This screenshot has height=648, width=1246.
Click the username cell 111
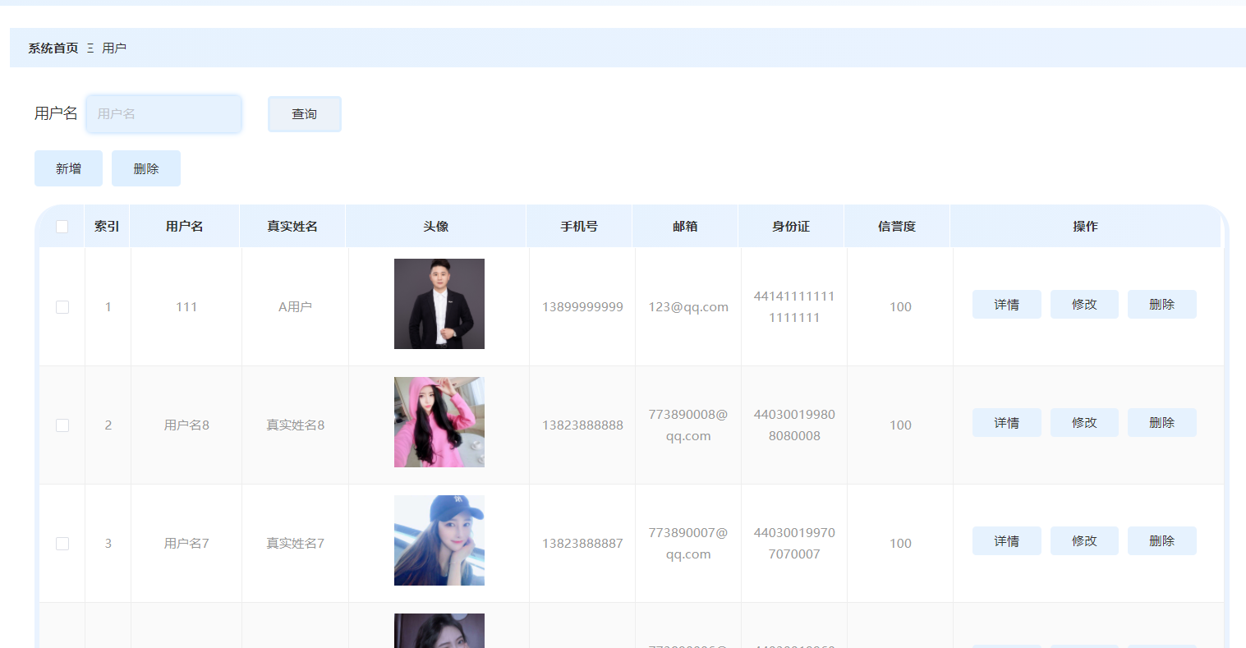(x=186, y=307)
